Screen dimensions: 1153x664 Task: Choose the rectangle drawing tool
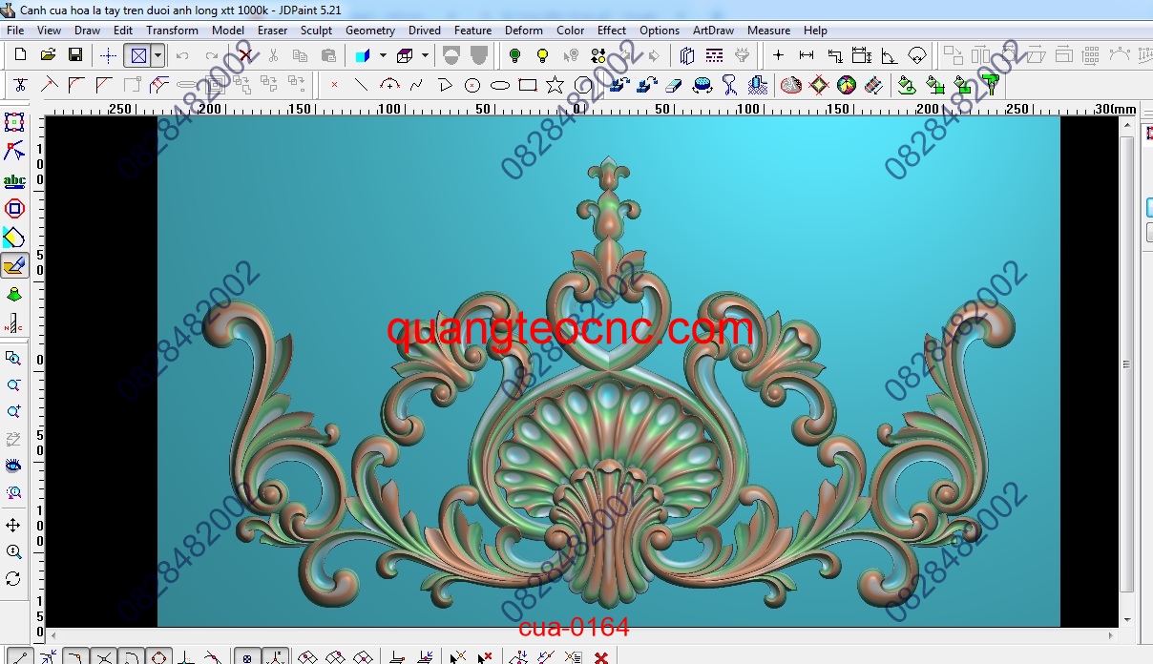pos(527,85)
